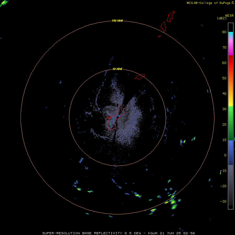Click the 30 value on the dBZ scale
The image size is (235, 235).
tap(224, 109)
